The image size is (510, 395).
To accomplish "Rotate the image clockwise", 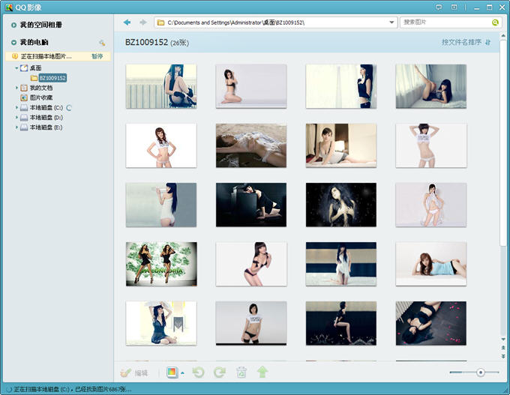I will point(220,372).
